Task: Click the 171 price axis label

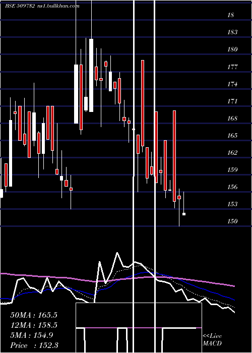Action: coord(232,101)
